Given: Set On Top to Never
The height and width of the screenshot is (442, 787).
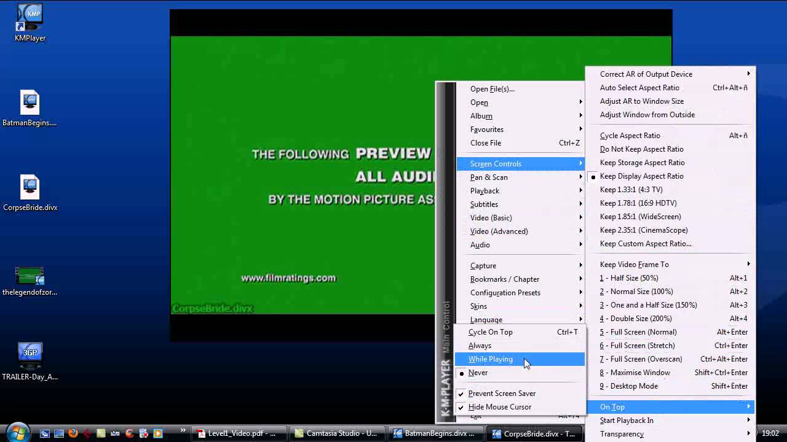Looking at the screenshot, I should click(x=520, y=373).
